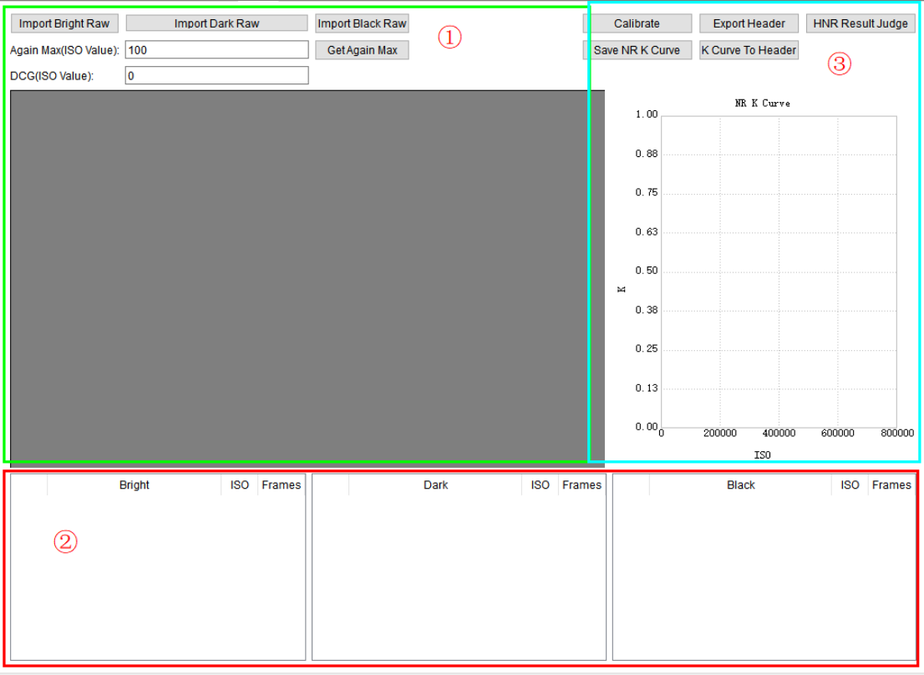The height and width of the screenshot is (675, 924).
Task: Click the ISO header in the Black table
Action: pos(850,485)
